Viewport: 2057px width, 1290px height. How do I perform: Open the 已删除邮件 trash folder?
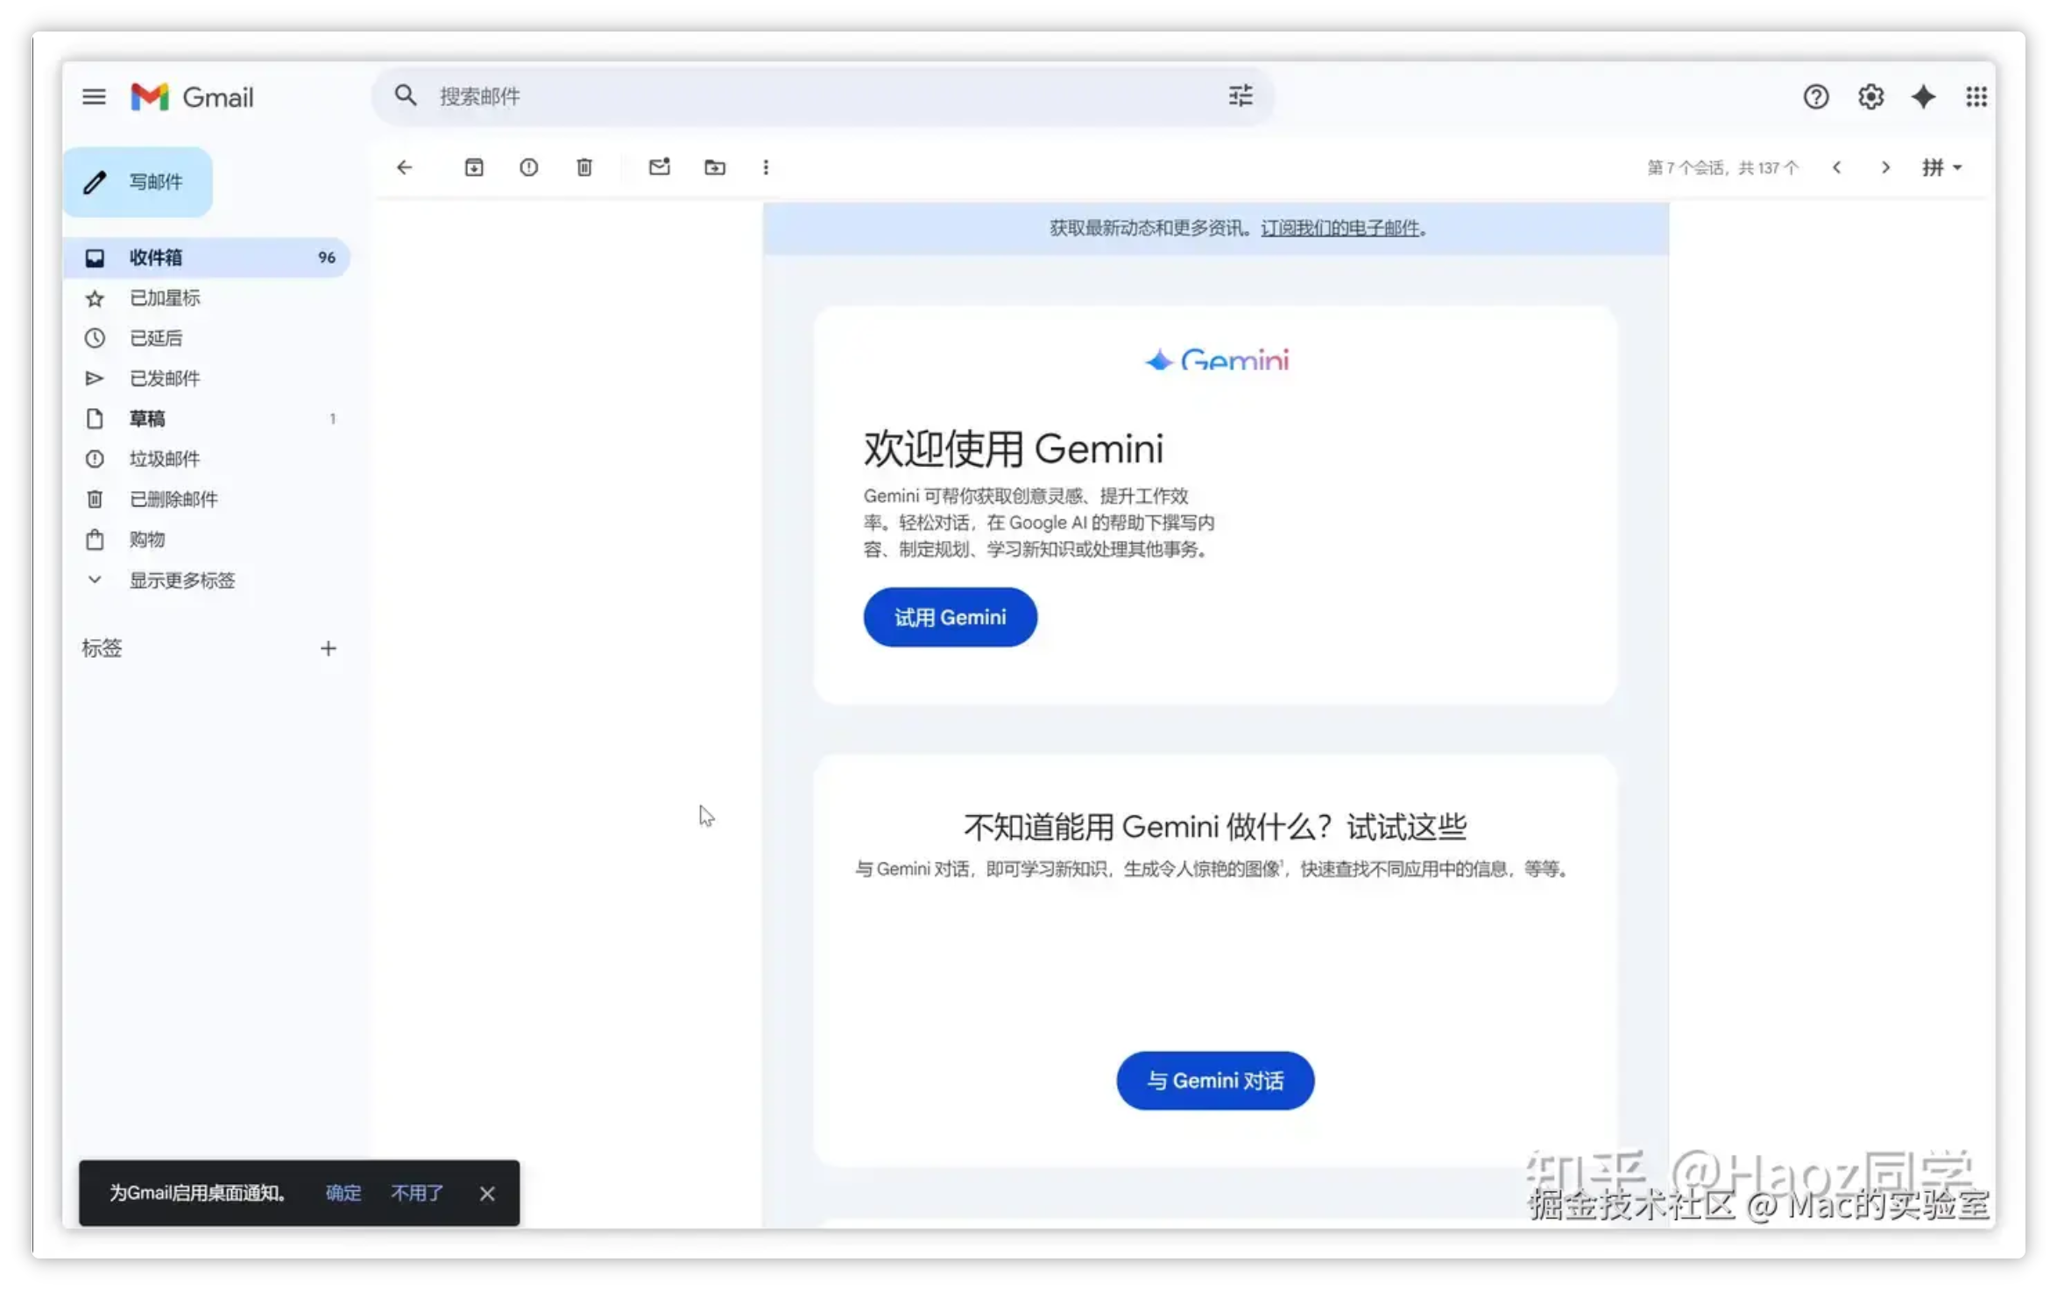pos(207,500)
